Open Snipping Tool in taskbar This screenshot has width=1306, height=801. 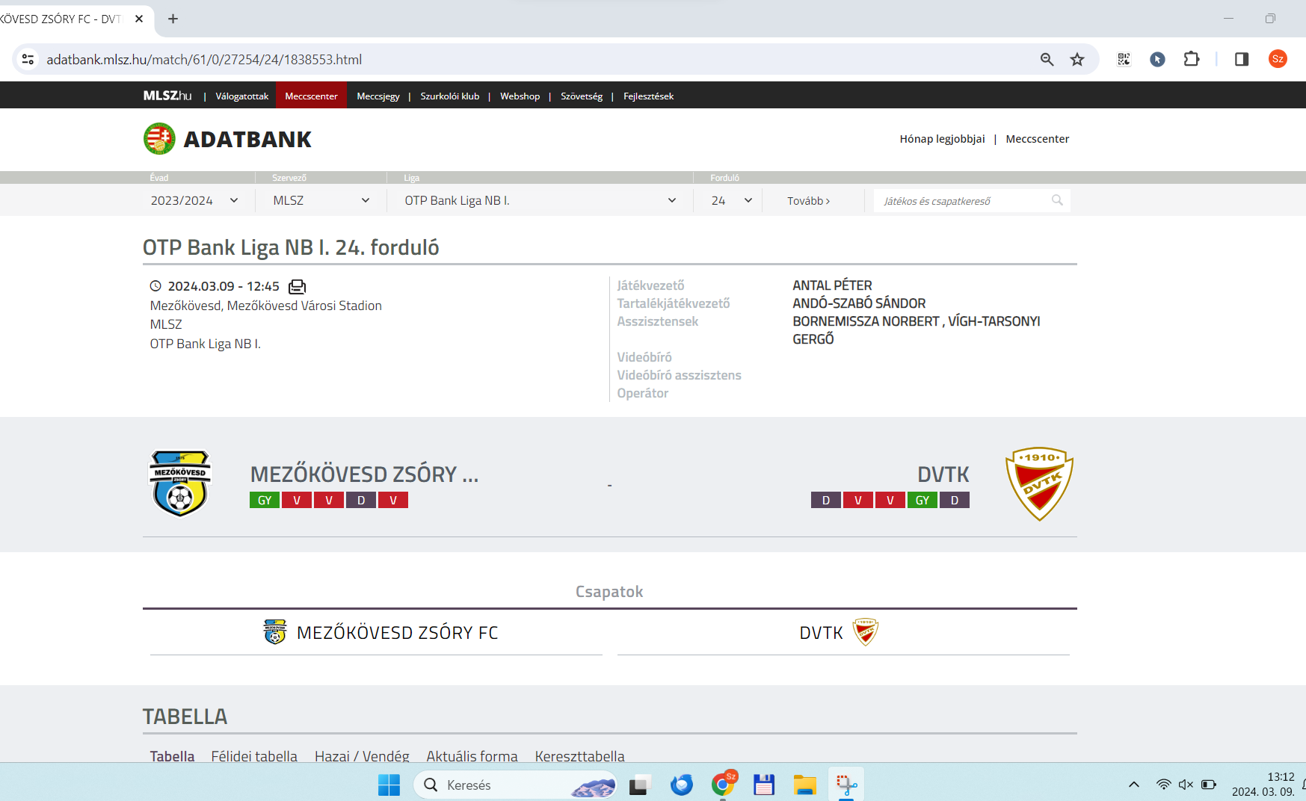click(846, 785)
